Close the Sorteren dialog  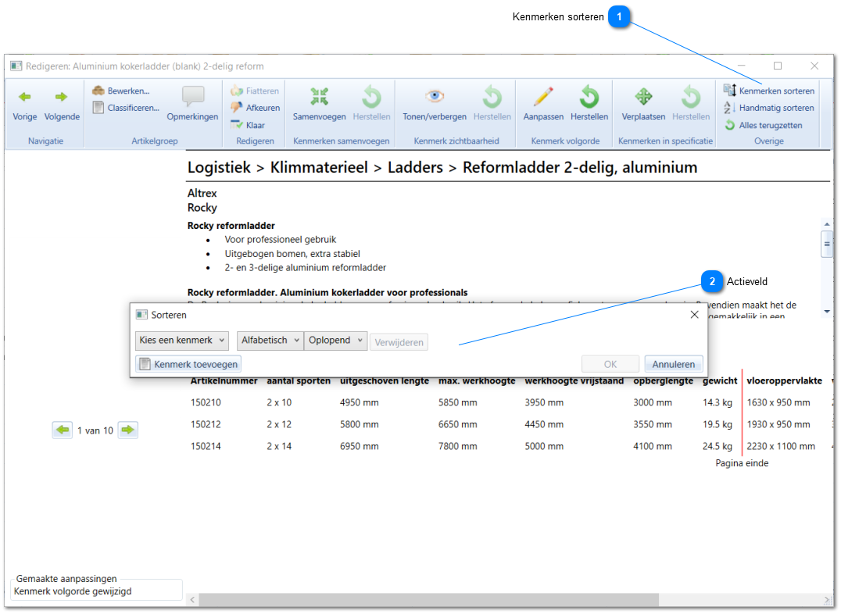pyautogui.click(x=695, y=315)
